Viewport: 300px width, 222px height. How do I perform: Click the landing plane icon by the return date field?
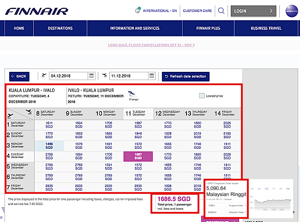tap(104, 75)
